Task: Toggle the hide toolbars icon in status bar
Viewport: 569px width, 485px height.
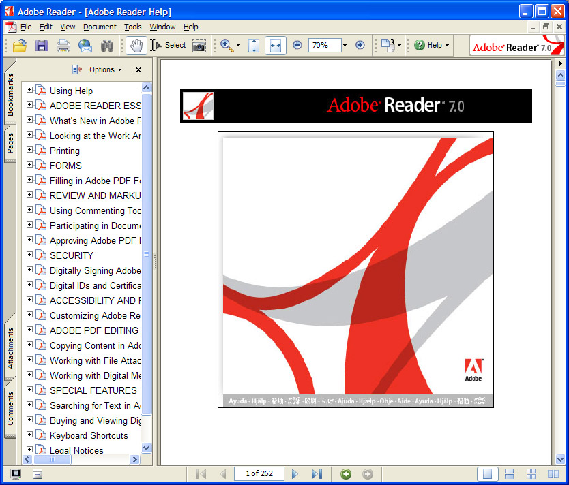Action: pos(38,474)
